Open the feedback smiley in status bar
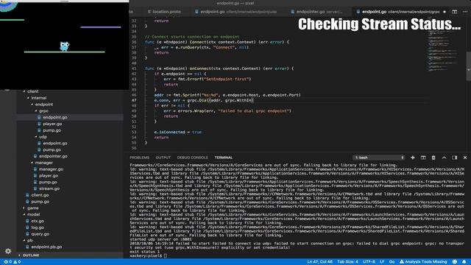 (x=455, y=262)
